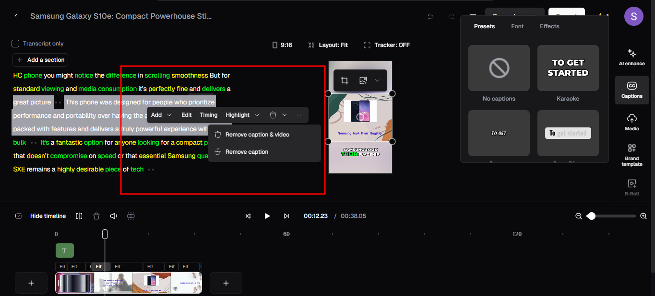This screenshot has width=655, height=296.
Task: Click the video title Samsung Galaxy S10e
Action: coord(121,16)
